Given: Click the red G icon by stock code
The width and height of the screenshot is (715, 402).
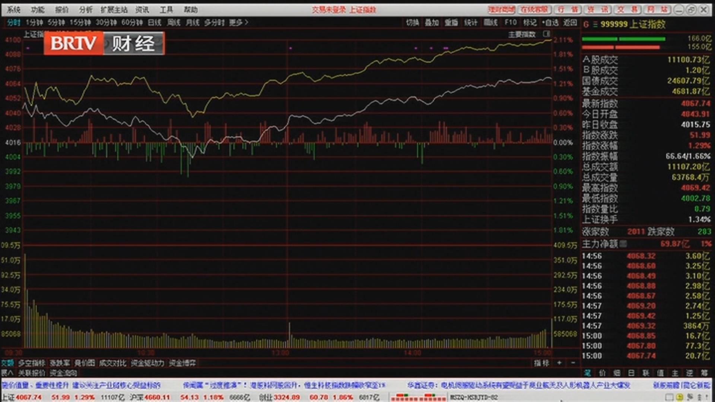Looking at the screenshot, I should (x=586, y=25).
